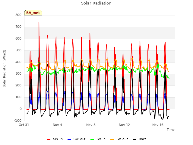Click the 200 y-axis tick label

pos(18,85)
